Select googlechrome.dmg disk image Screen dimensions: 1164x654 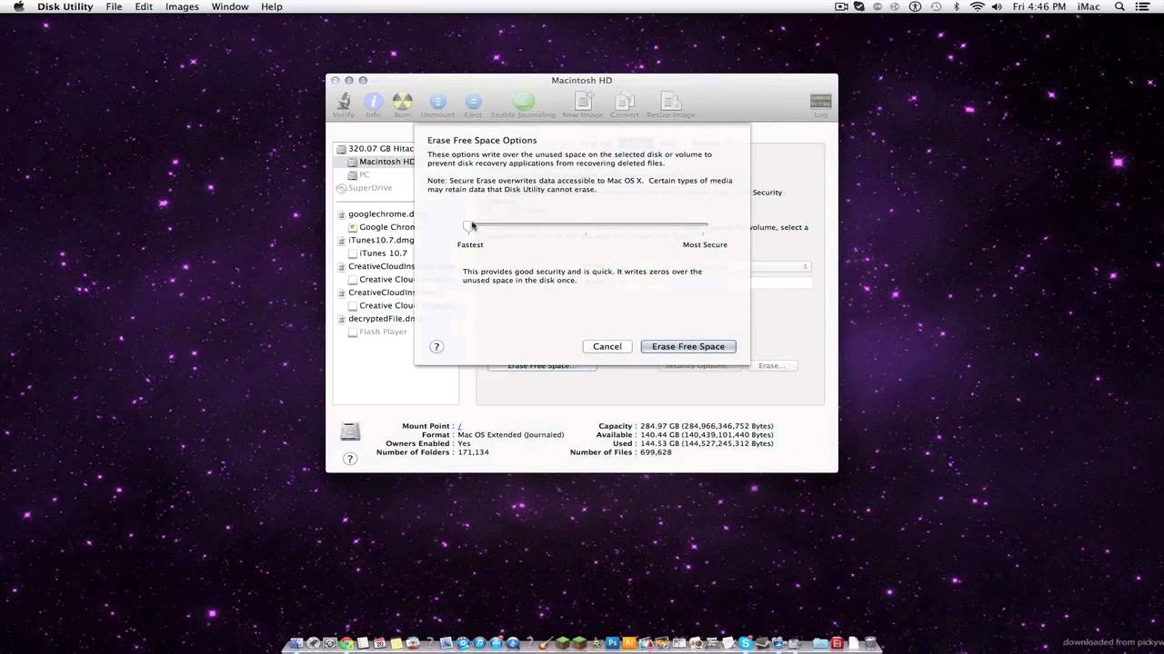coord(375,213)
